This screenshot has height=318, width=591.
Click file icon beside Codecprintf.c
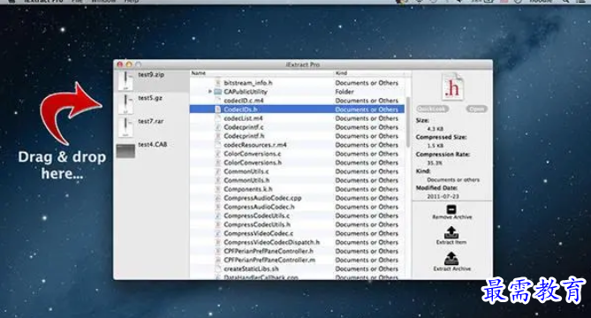[x=218, y=127]
